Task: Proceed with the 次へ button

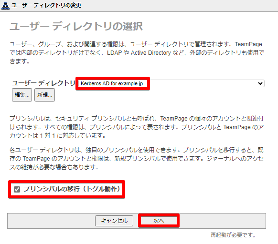Action: 159,221
